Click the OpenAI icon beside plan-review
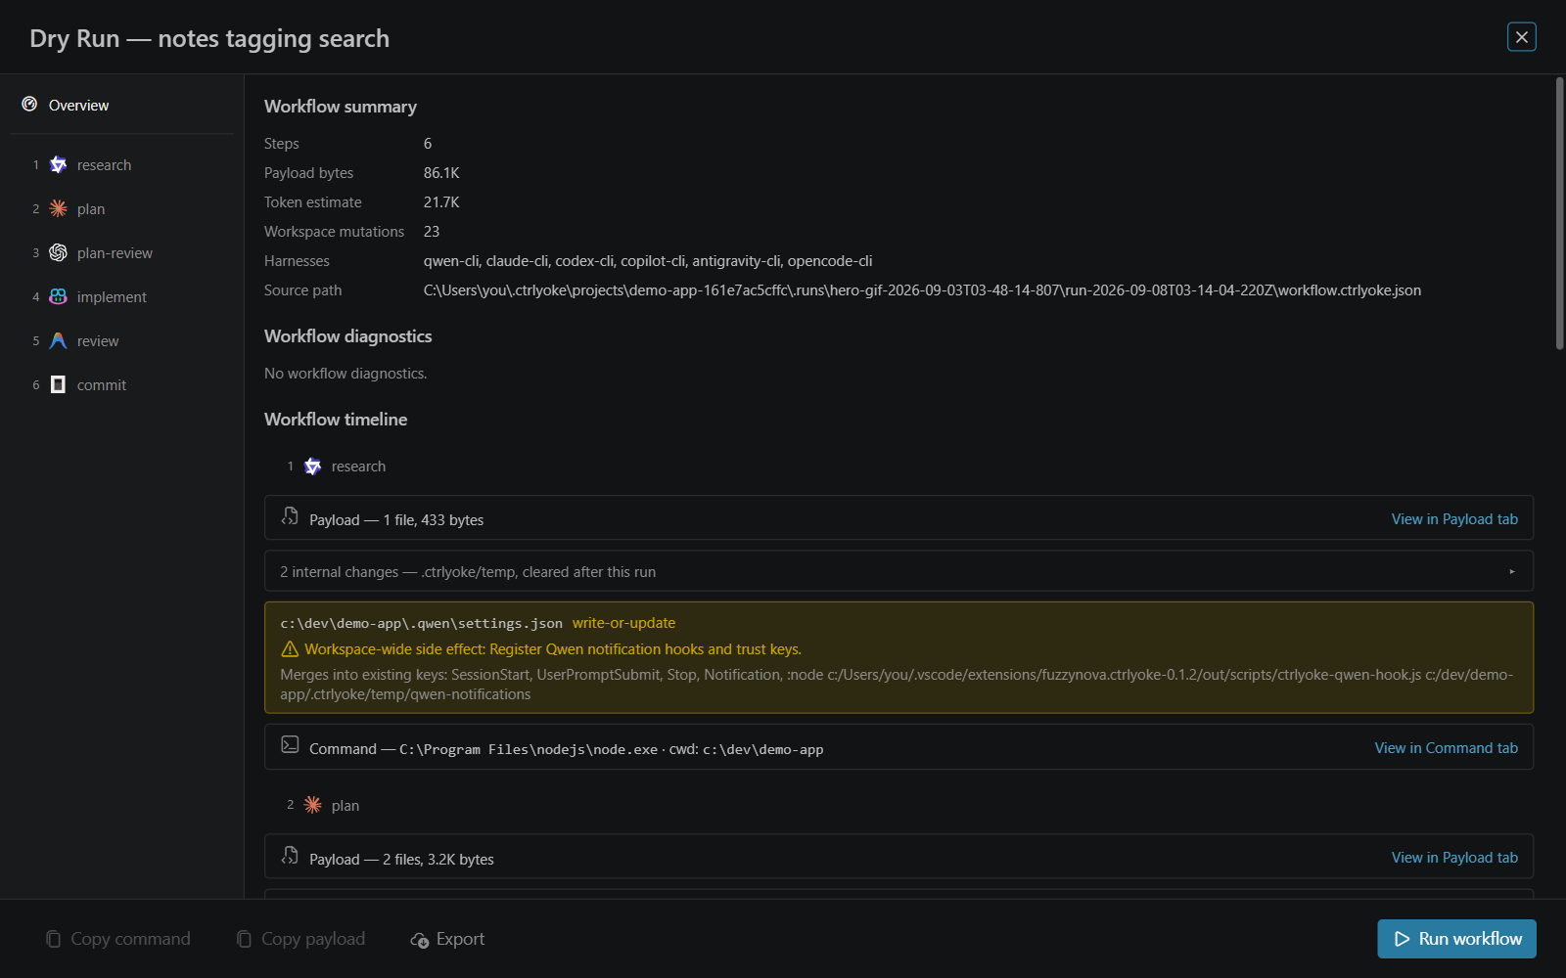 coord(59,253)
